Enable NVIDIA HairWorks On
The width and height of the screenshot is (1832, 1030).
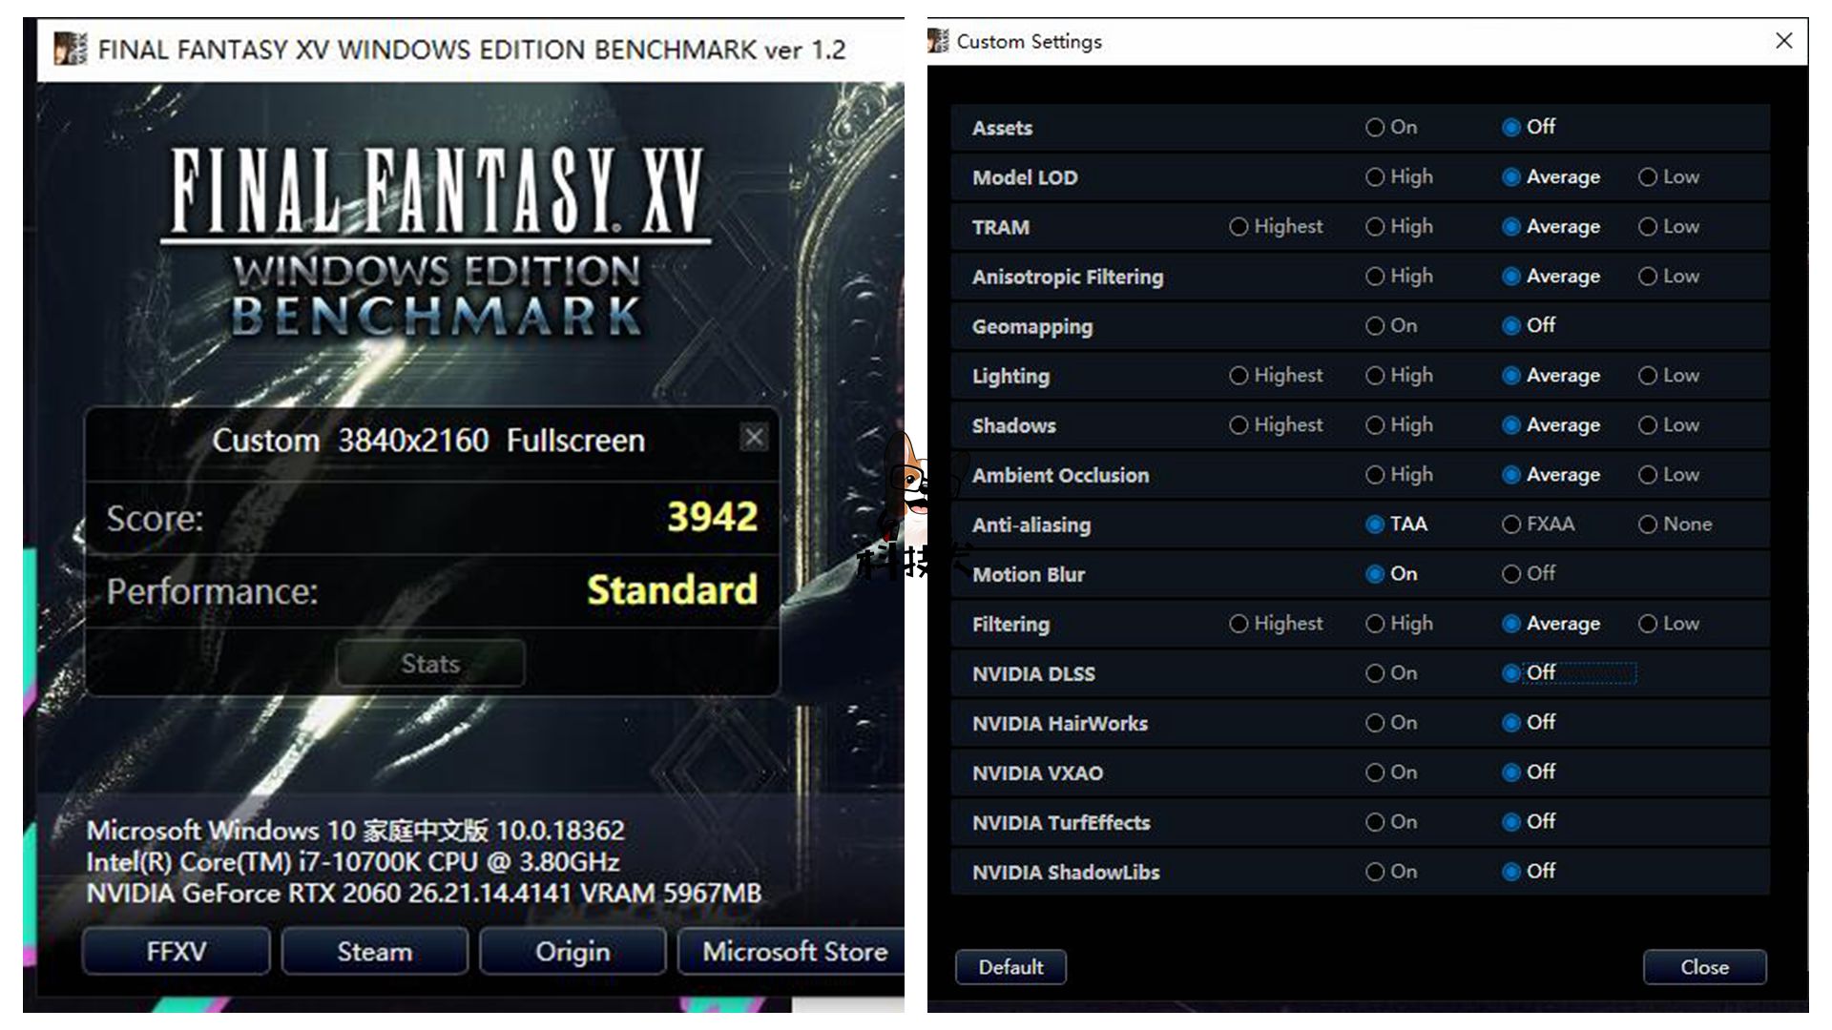pos(1374,723)
